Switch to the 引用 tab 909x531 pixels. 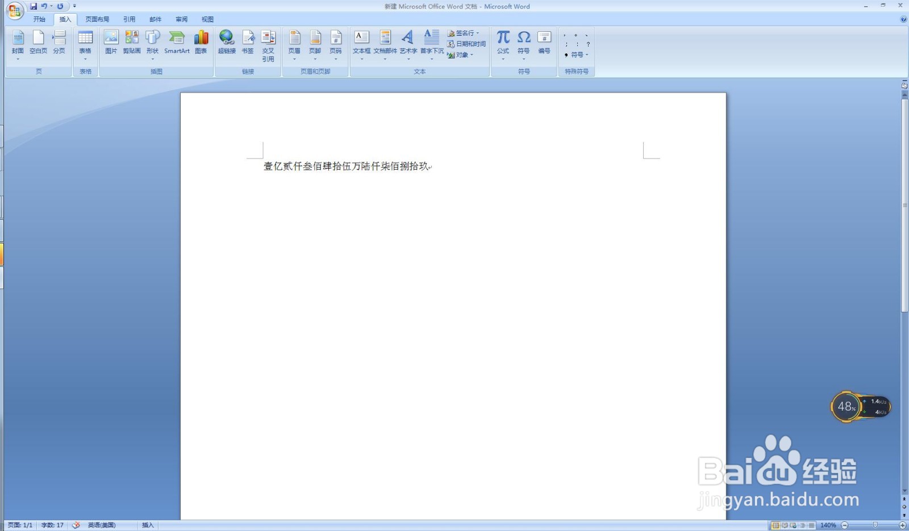(x=130, y=19)
